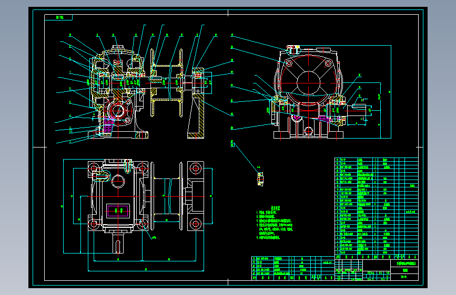Image resolution: width=456 pixels, height=295 pixels.
Task: Click the keyed output shaft below the plan view
Action: [x=118, y=243]
